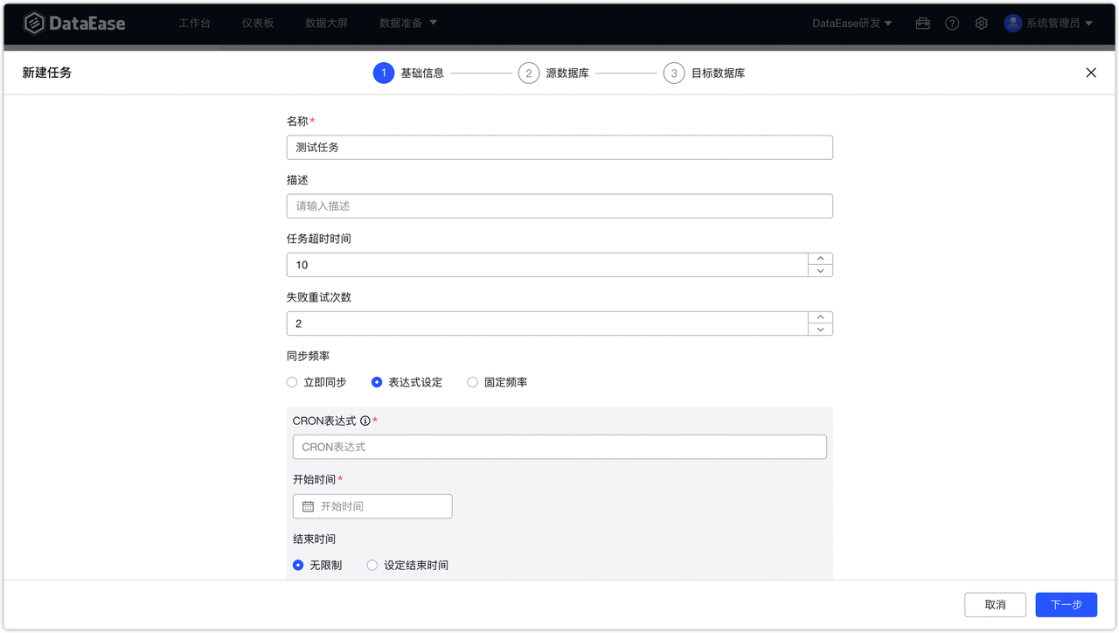Go to the 仪表板 menu

(258, 24)
